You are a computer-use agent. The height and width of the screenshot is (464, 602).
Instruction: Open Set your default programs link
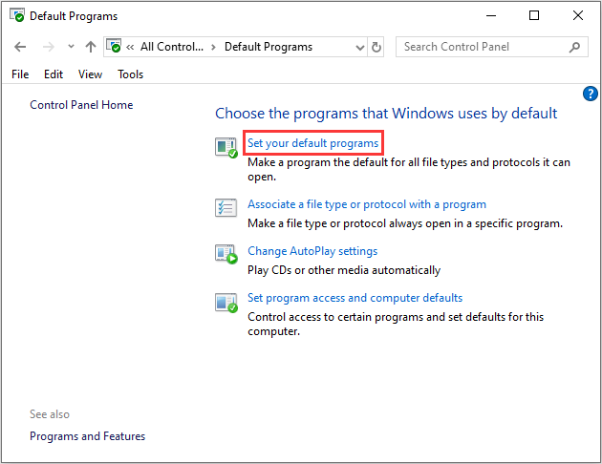pos(312,143)
